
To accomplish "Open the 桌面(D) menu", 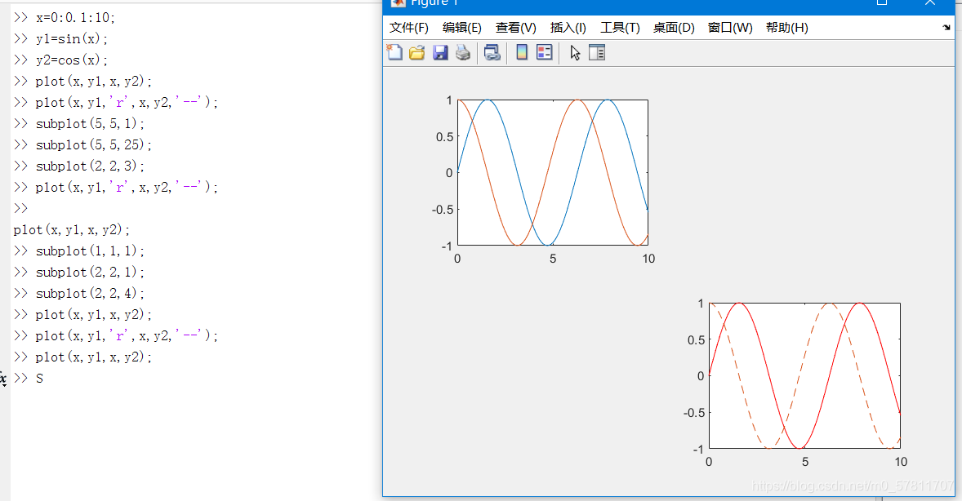I will pos(674,28).
